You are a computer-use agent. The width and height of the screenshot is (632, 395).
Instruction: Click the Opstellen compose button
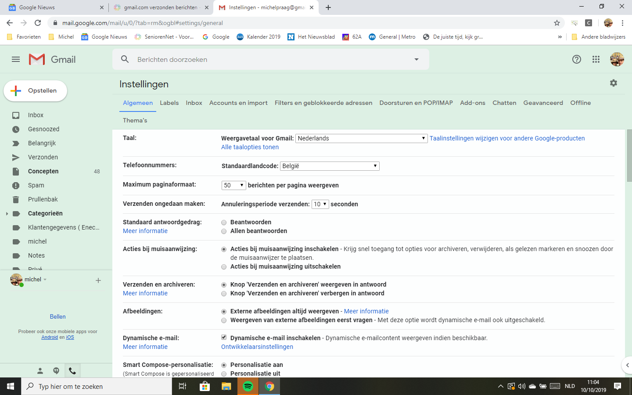[x=35, y=91]
